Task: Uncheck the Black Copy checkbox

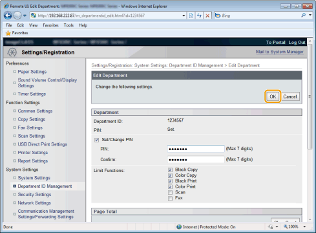Action: (170, 170)
